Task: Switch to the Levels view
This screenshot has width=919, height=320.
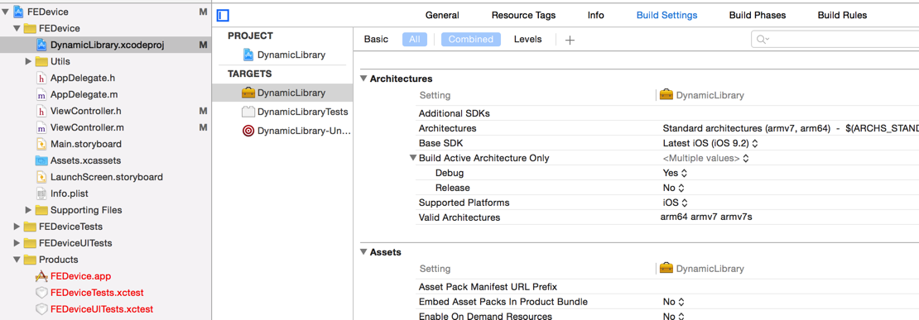Action: pos(527,39)
